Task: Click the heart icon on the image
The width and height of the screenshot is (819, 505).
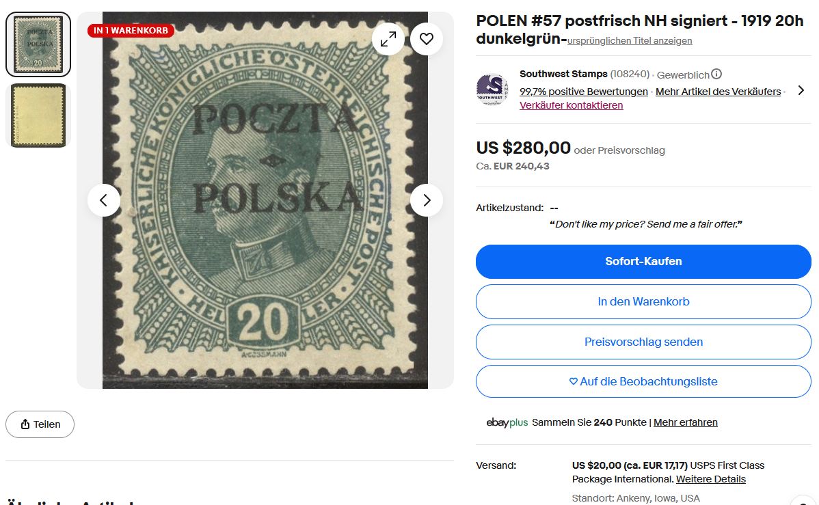Action: pos(427,40)
